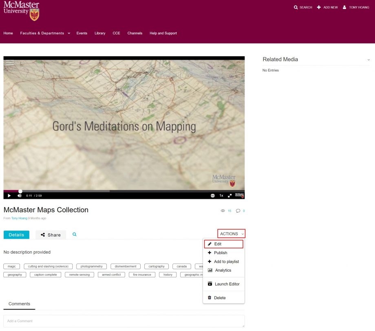Click the video frame titled Gord's Meditations
Screen dimensions: 375x331
(x=124, y=124)
